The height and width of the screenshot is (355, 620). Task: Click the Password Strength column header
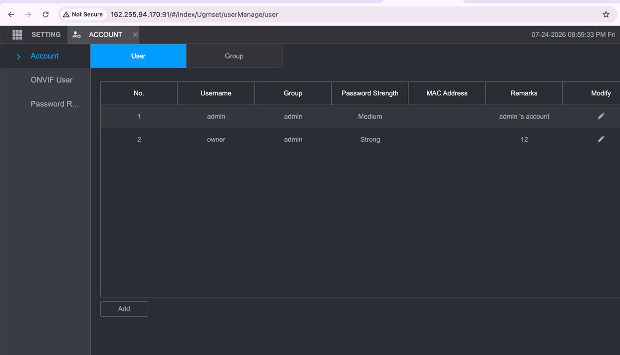(x=370, y=93)
